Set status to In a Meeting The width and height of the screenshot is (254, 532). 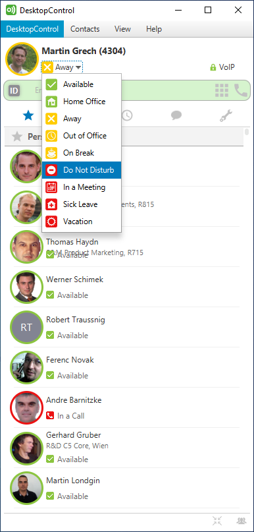[x=82, y=187]
